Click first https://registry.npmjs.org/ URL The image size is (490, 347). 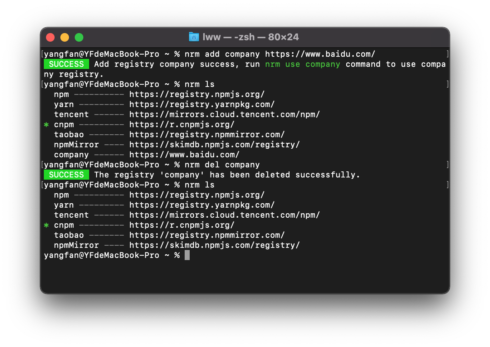[x=197, y=94]
